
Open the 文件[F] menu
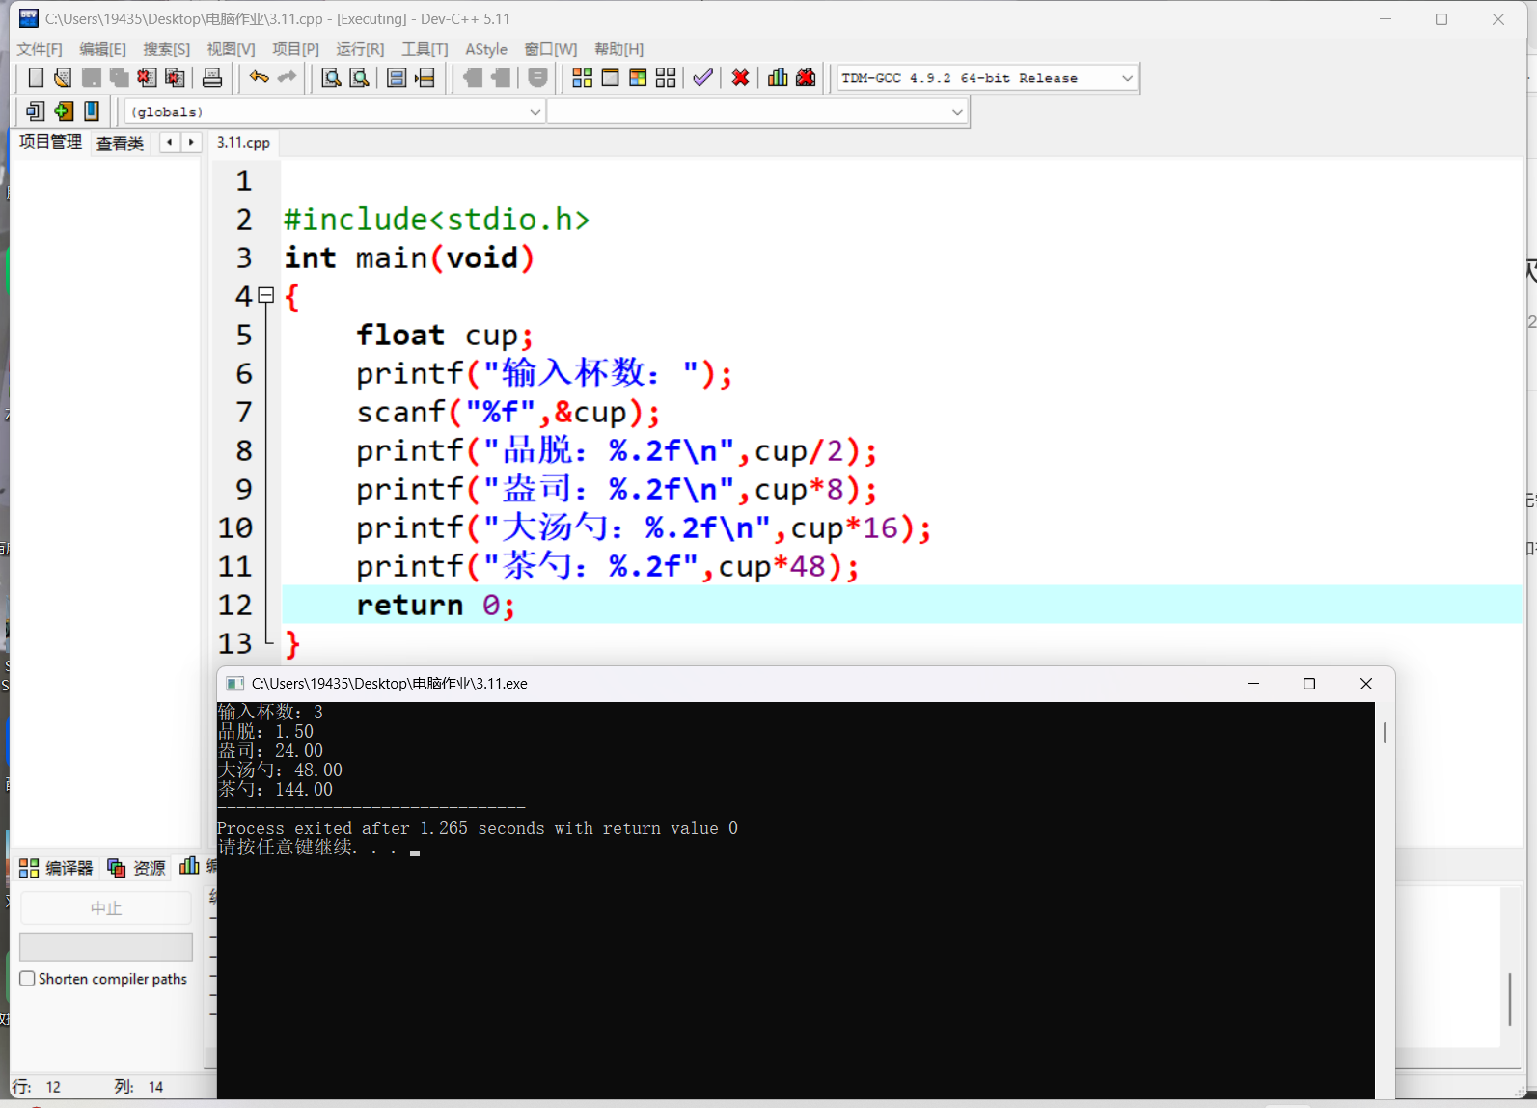(x=40, y=49)
